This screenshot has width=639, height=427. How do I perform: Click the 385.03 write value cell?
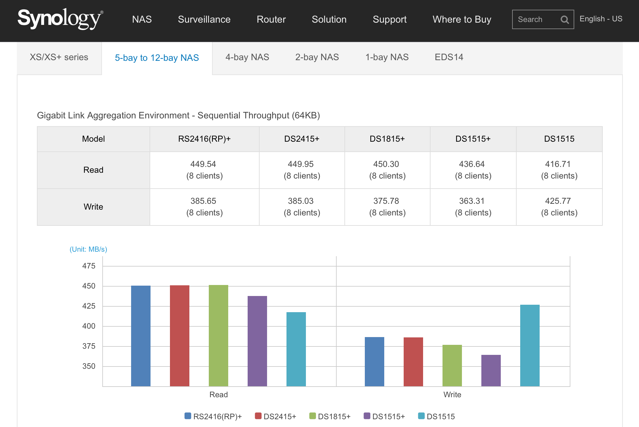click(x=302, y=207)
